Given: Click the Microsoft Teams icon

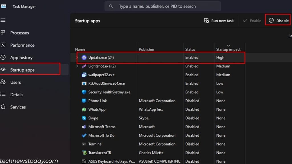Looking at the screenshot, I should pyautogui.click(x=84, y=127).
